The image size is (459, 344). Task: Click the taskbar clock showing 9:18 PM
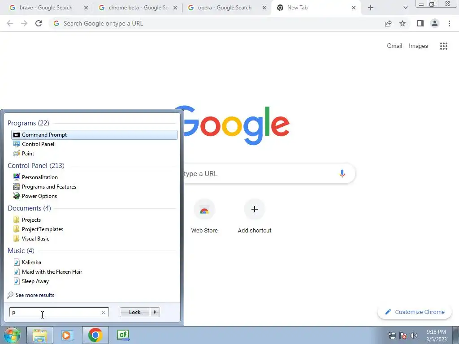pos(436,335)
